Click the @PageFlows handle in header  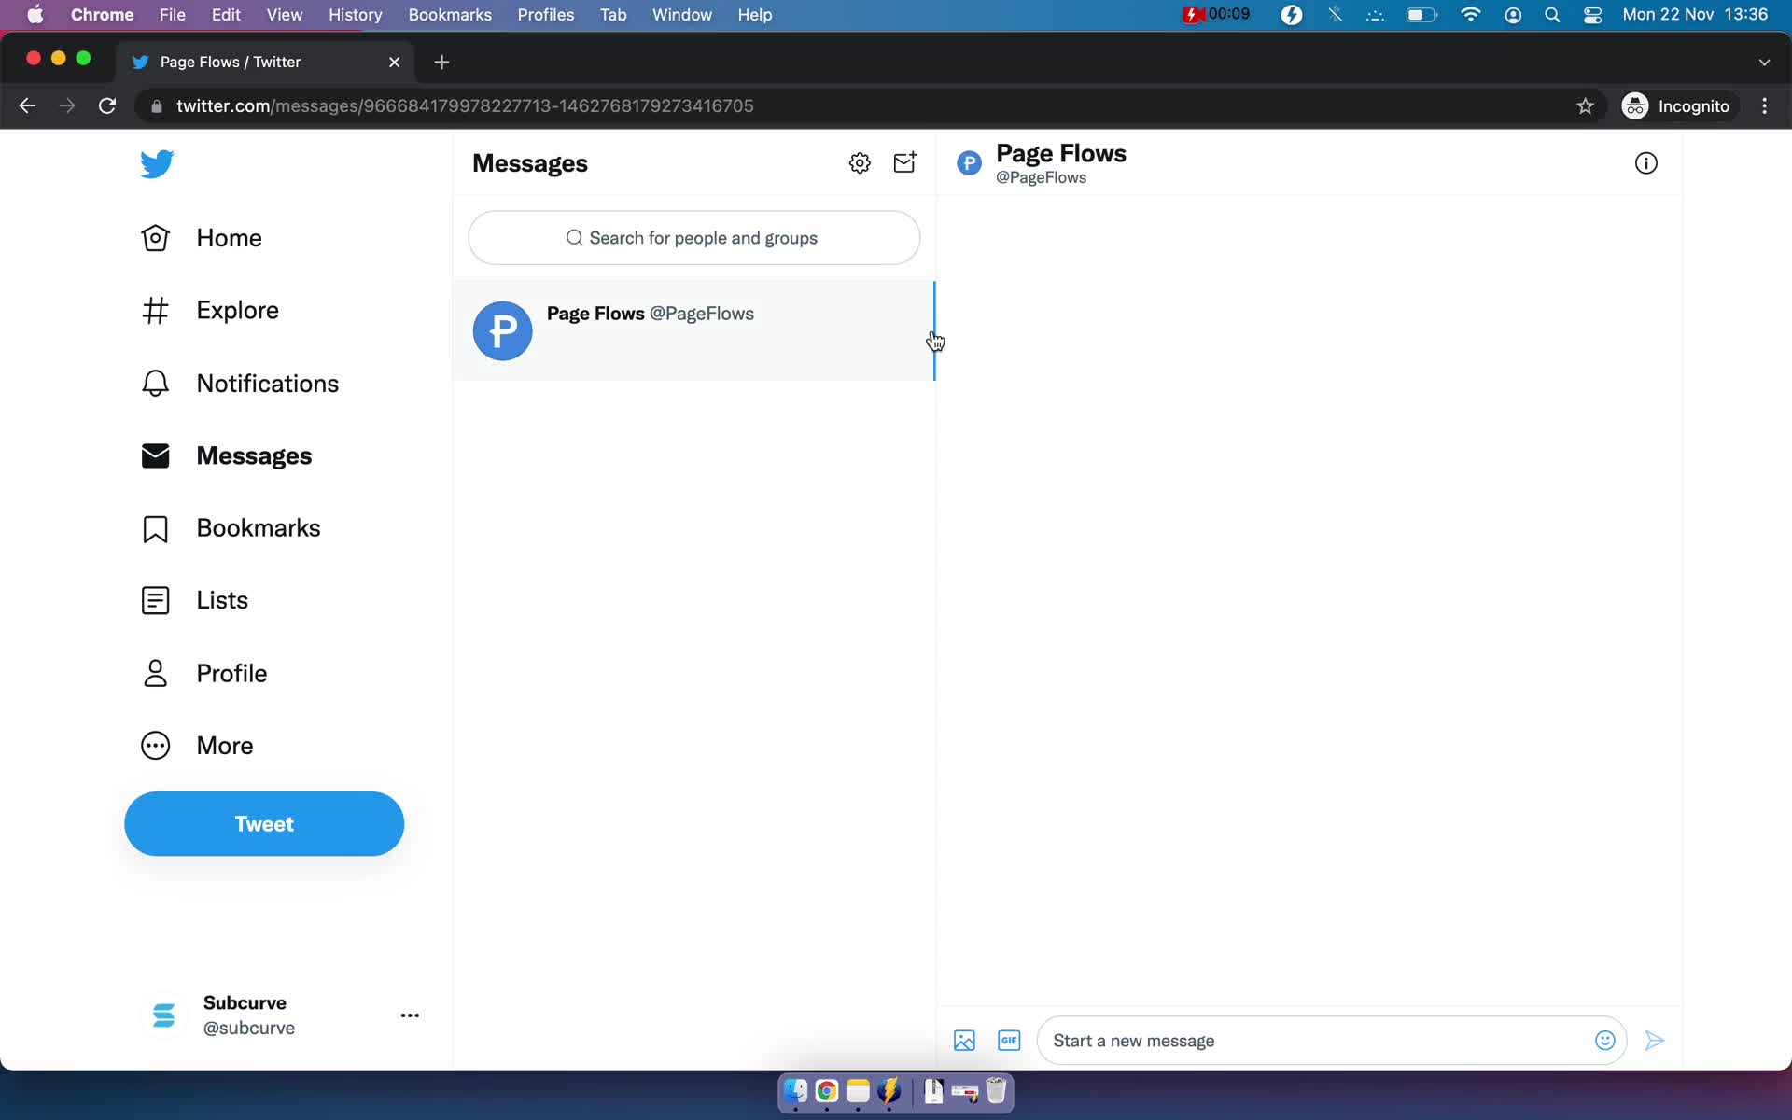point(1041,177)
